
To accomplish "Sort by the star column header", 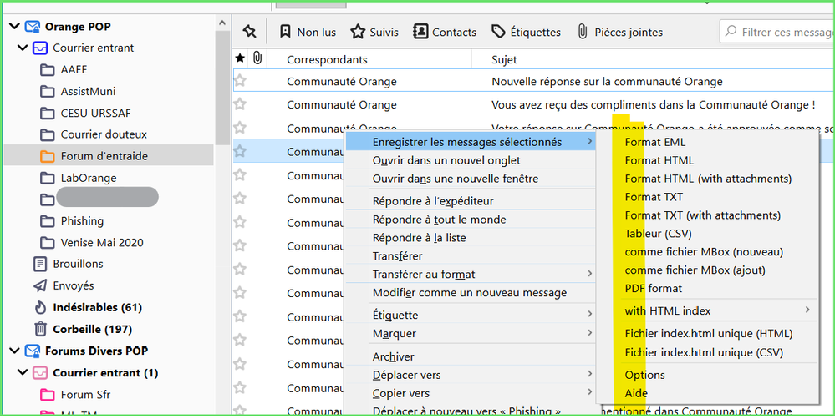I will [x=240, y=59].
